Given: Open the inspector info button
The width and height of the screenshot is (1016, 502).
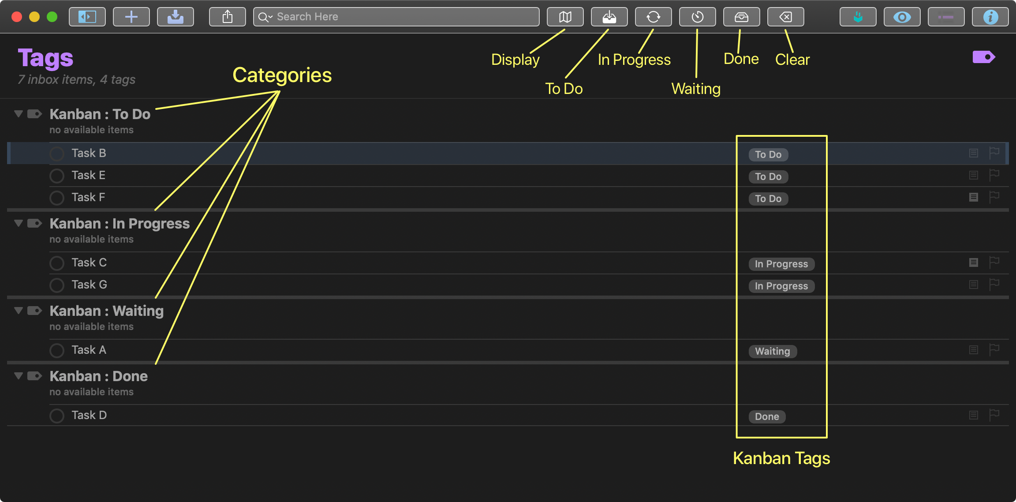Looking at the screenshot, I should [990, 17].
